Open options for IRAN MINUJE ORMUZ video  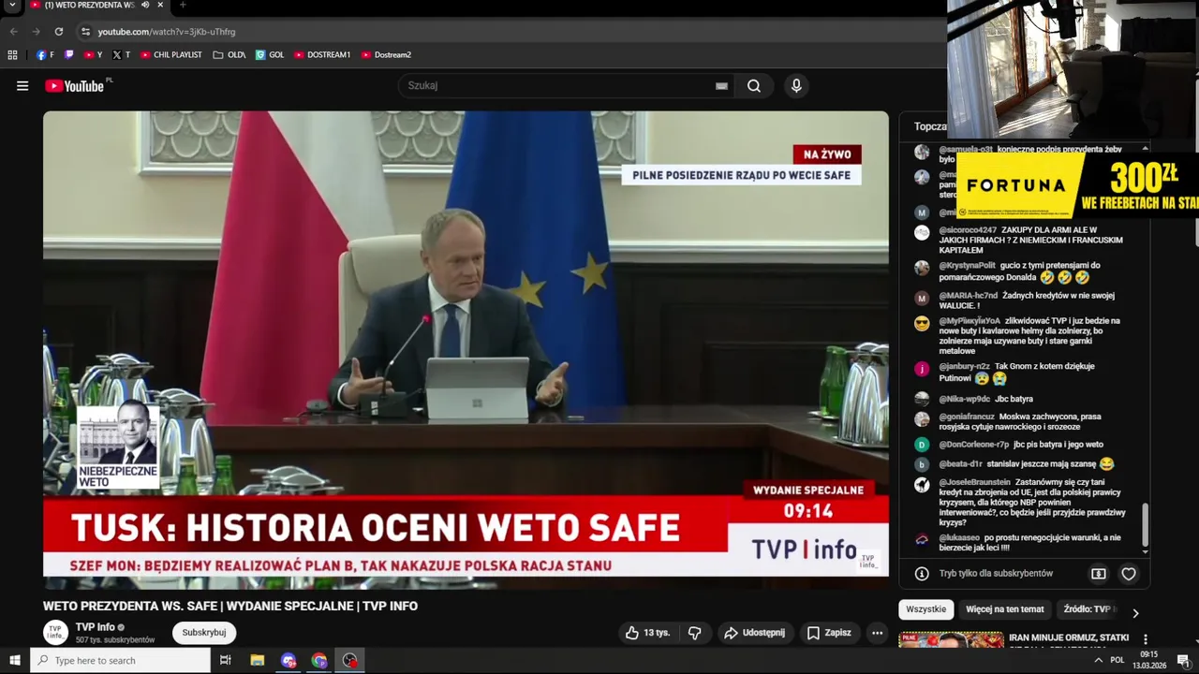[x=1145, y=639]
